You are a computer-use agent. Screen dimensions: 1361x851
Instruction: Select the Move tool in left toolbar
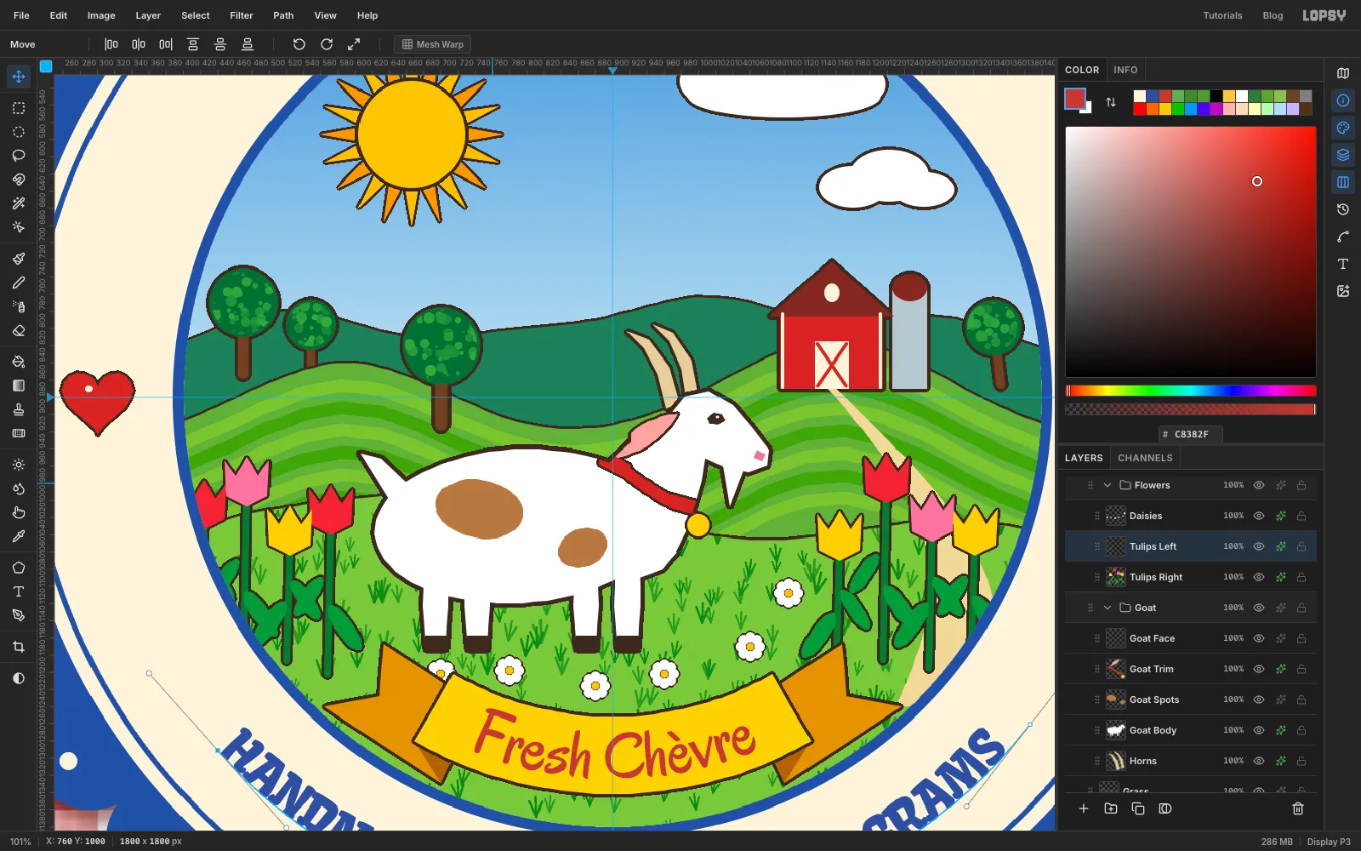coord(19,77)
